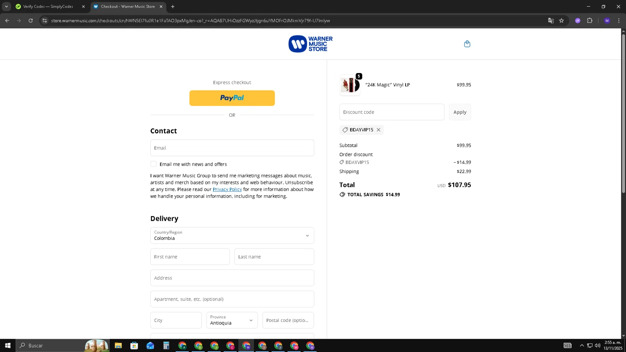
Task: Click the Apartment, suite, etc. field
Action: tap(232, 299)
